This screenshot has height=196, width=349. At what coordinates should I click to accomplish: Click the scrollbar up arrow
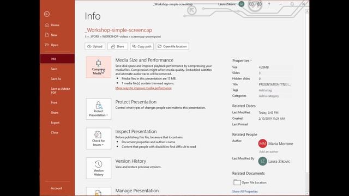pyautogui.click(x=307, y=11)
